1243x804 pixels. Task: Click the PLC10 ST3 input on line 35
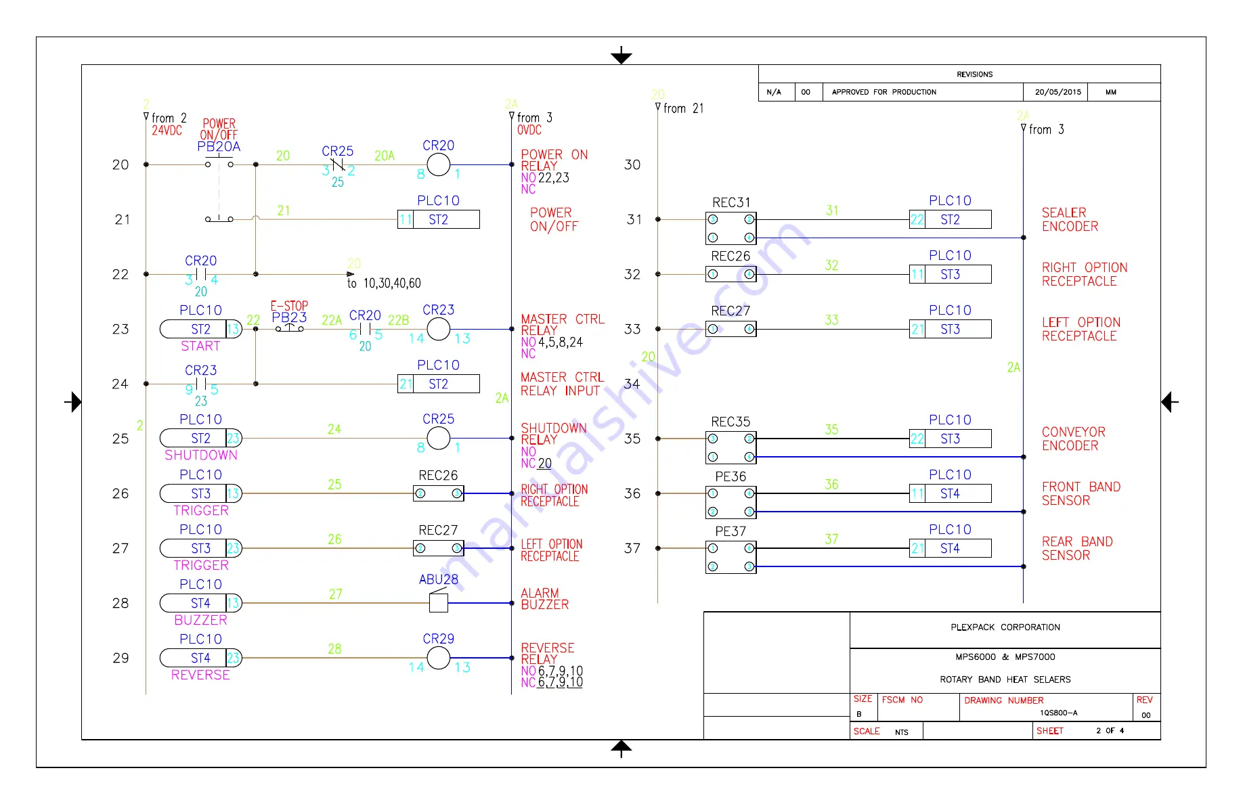950,439
